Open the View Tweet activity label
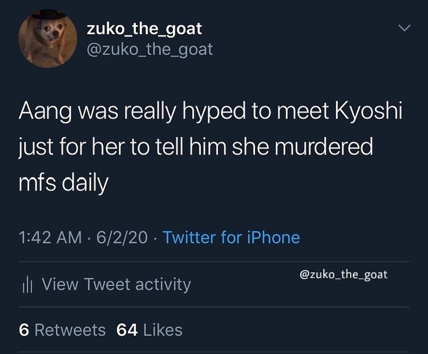 (116, 284)
